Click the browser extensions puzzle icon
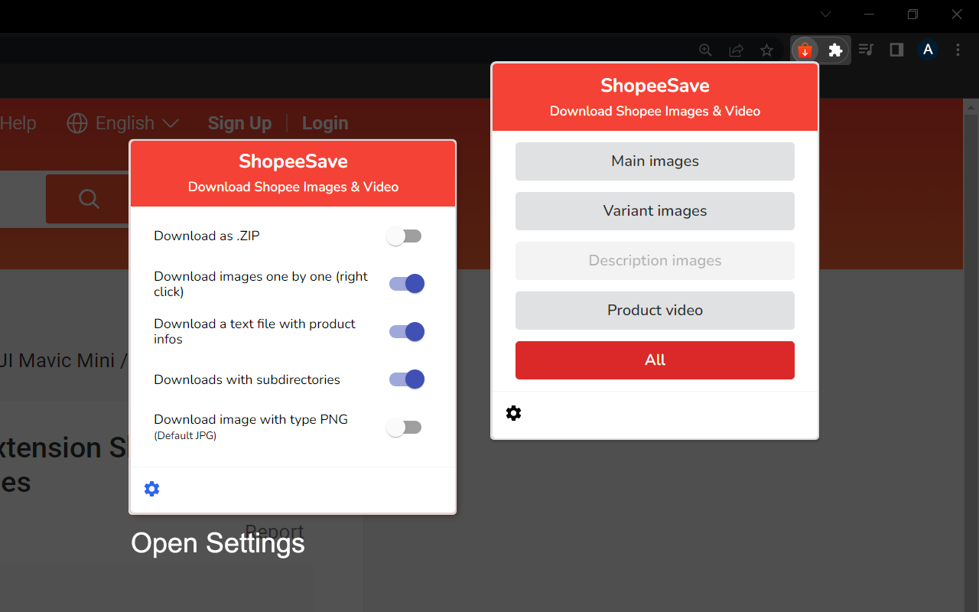The height and width of the screenshot is (612, 979). pyautogui.click(x=835, y=50)
